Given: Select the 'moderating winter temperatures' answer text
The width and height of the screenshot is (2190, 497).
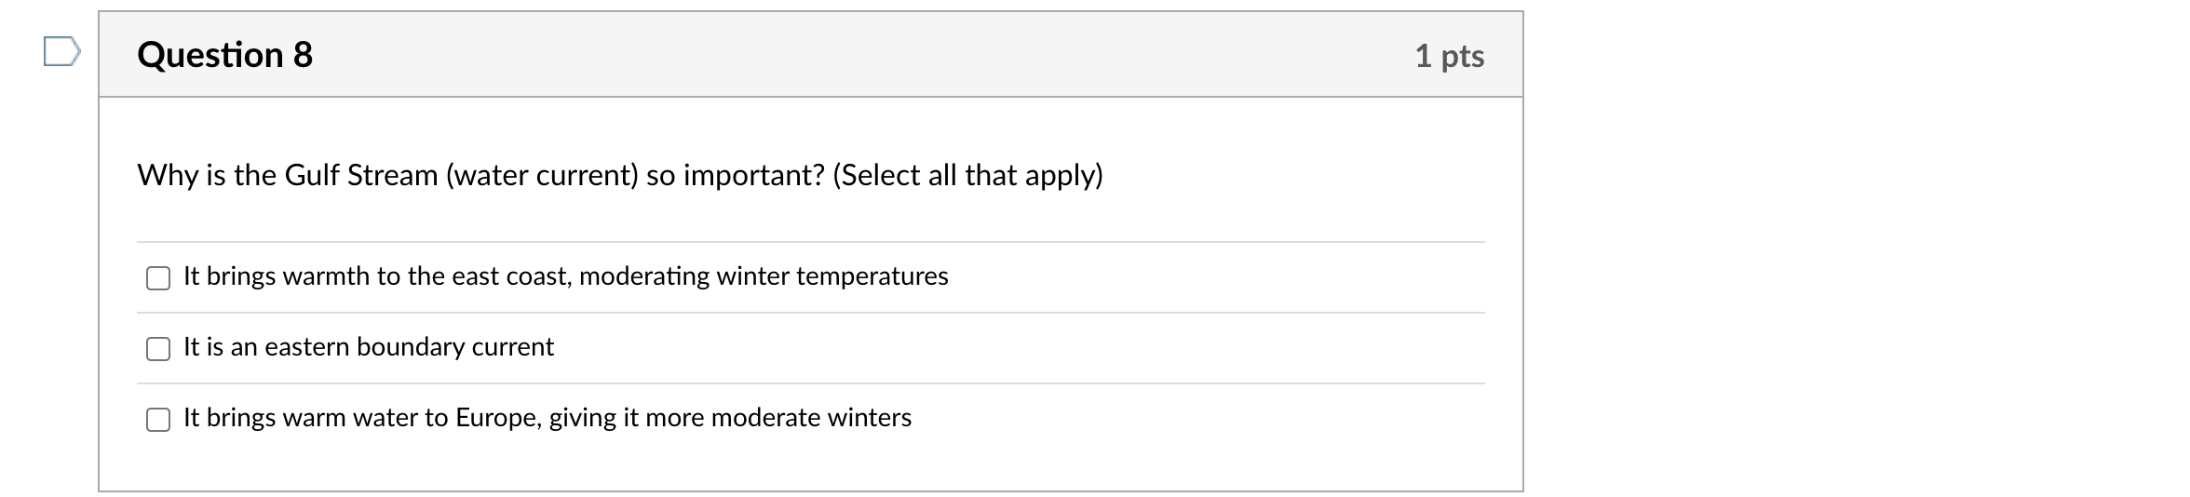Looking at the screenshot, I should tap(764, 276).
